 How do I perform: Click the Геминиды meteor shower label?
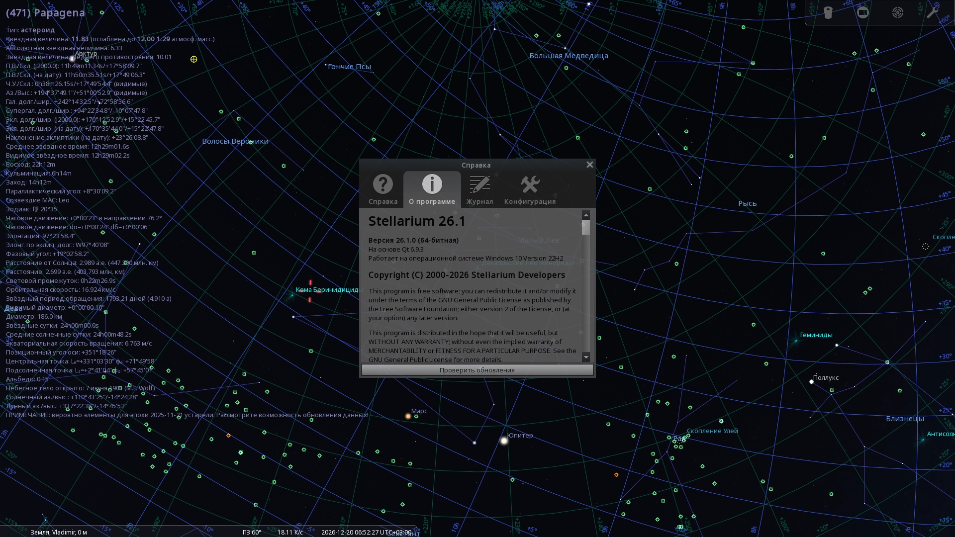pos(816,335)
